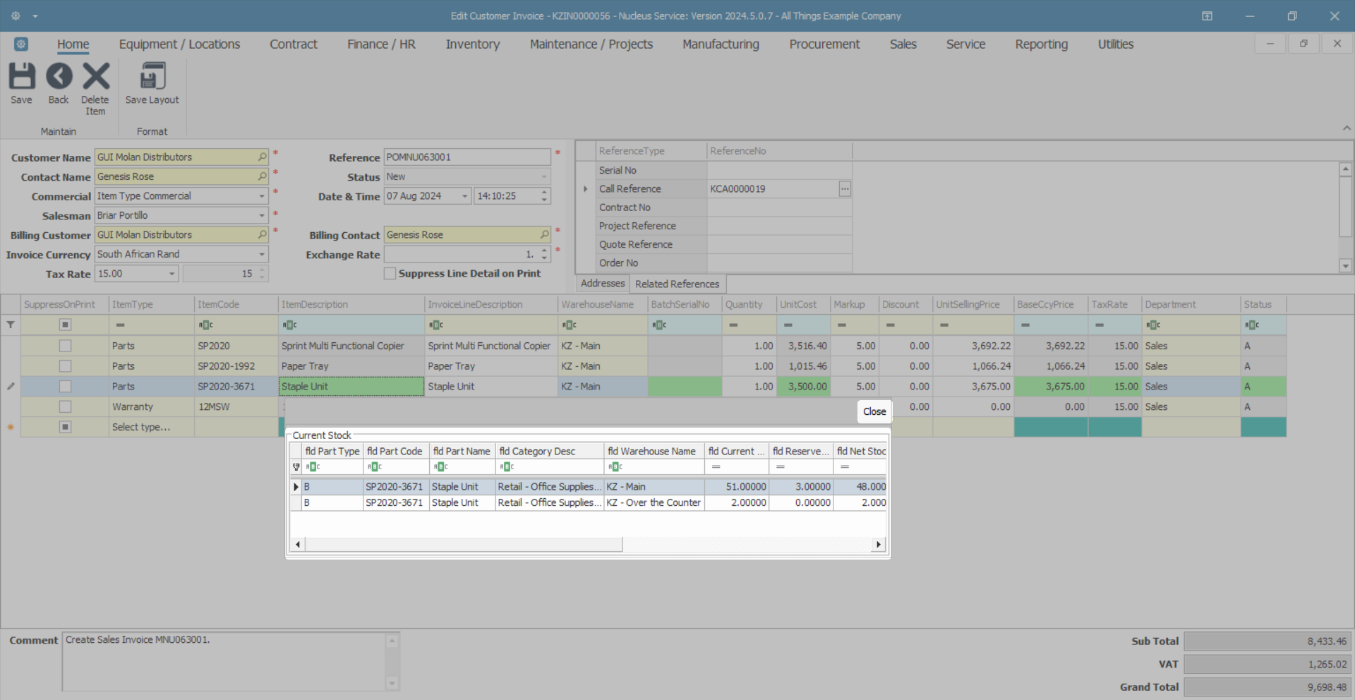The image size is (1355, 700).
Task: Tick SuppressOnPrint checkbox for SP2020 row
Action: tap(65, 346)
